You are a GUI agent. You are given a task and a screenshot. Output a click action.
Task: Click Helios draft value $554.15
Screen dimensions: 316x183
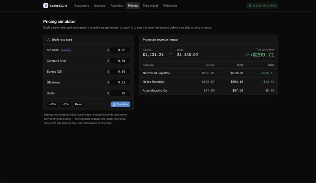(x=237, y=82)
